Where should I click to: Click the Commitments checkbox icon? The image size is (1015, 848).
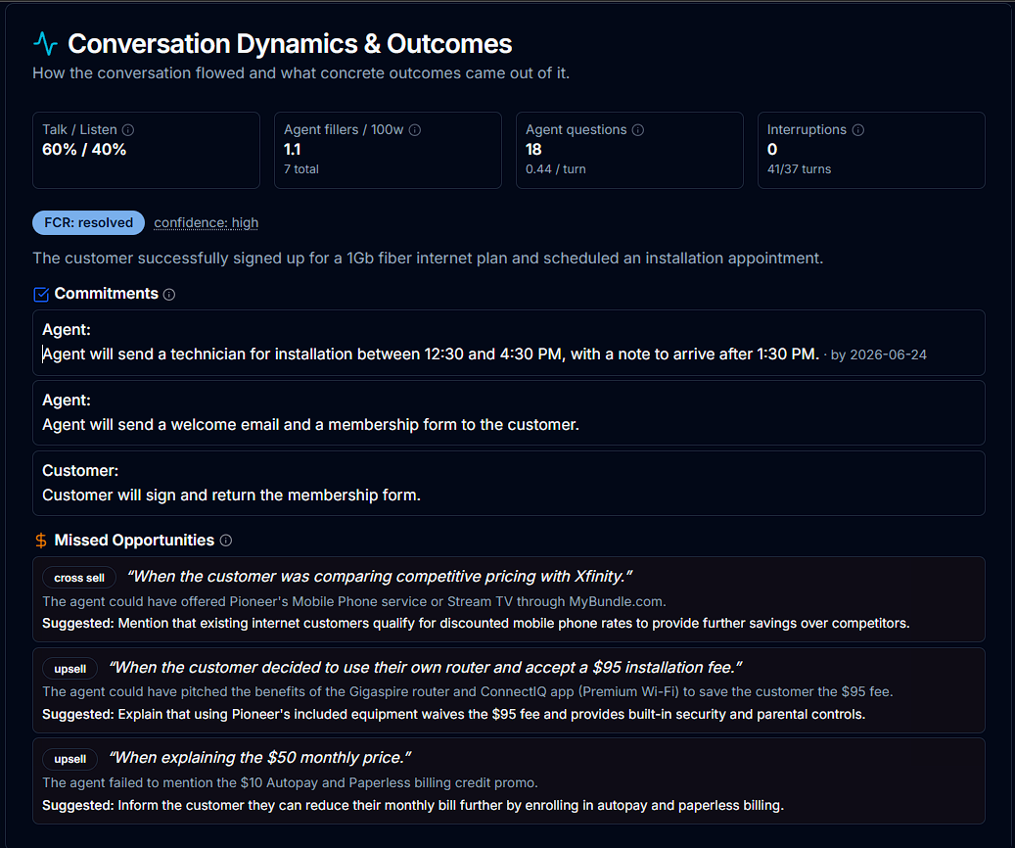tap(41, 294)
